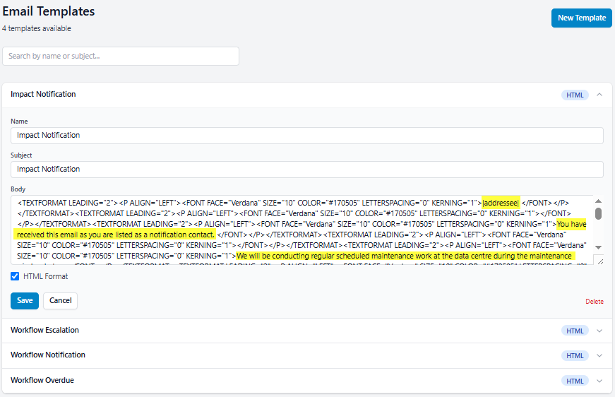
Task: Focus the search by name or subject field
Action: [121, 56]
